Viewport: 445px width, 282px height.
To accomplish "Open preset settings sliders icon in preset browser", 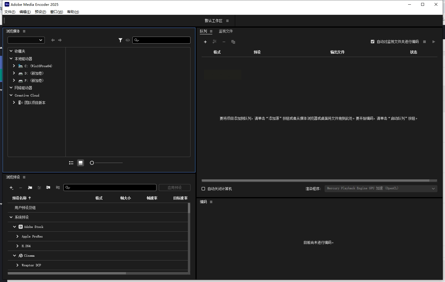I will [x=39, y=188].
